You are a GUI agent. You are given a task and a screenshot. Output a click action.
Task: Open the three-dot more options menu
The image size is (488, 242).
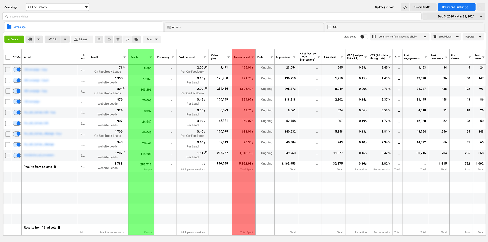click(480, 7)
